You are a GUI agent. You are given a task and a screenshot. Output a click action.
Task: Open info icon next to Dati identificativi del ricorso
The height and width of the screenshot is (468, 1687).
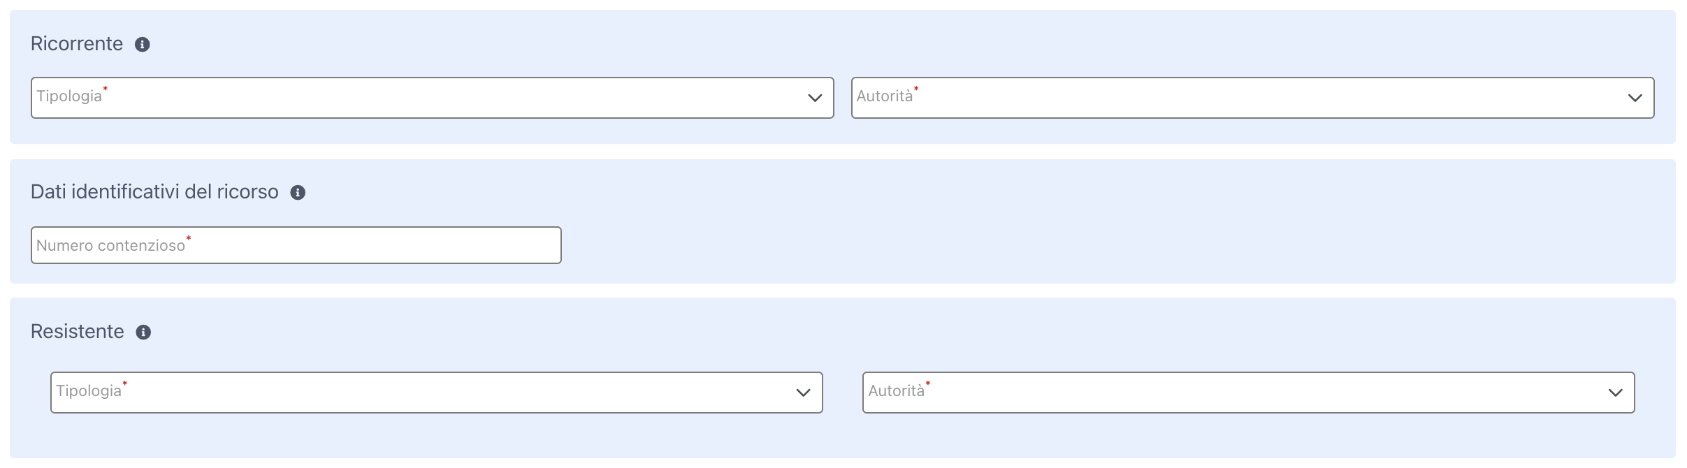click(x=298, y=193)
